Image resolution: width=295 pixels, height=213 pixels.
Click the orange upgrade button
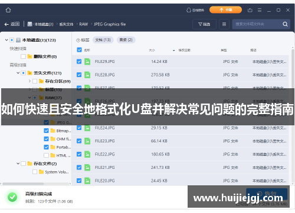point(225,10)
